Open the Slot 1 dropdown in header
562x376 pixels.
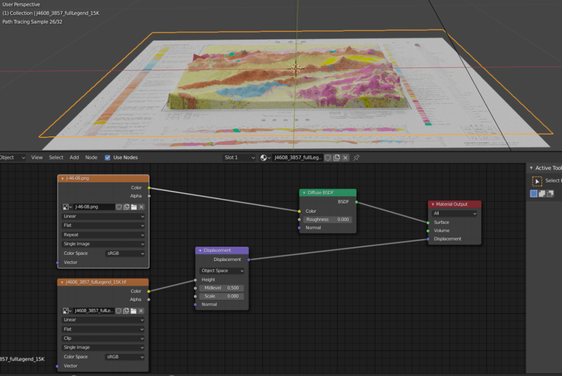(x=238, y=158)
